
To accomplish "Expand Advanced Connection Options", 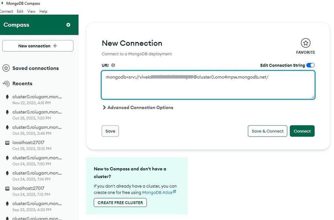I will (x=137, y=107).
